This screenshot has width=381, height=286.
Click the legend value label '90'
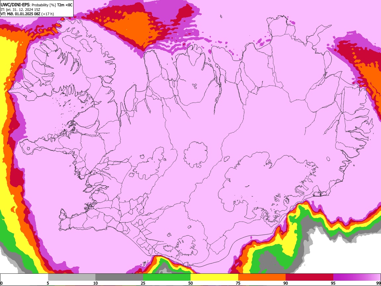pos(286,283)
